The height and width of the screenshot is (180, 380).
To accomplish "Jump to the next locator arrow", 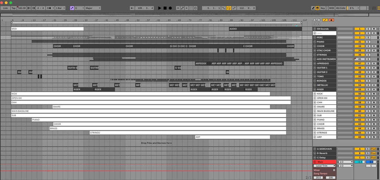I will point(318,24).
